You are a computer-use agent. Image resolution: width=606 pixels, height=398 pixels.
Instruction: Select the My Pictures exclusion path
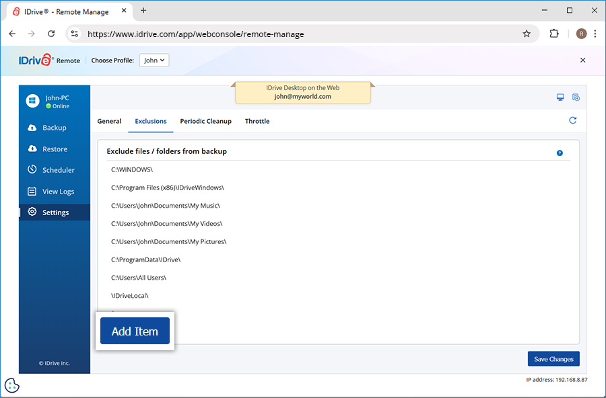(x=168, y=241)
